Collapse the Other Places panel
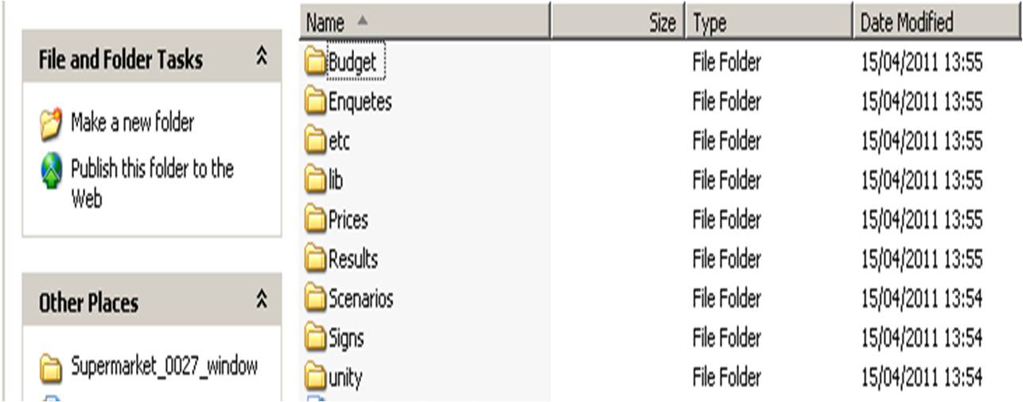The height and width of the screenshot is (402, 1023). pyautogui.click(x=262, y=301)
